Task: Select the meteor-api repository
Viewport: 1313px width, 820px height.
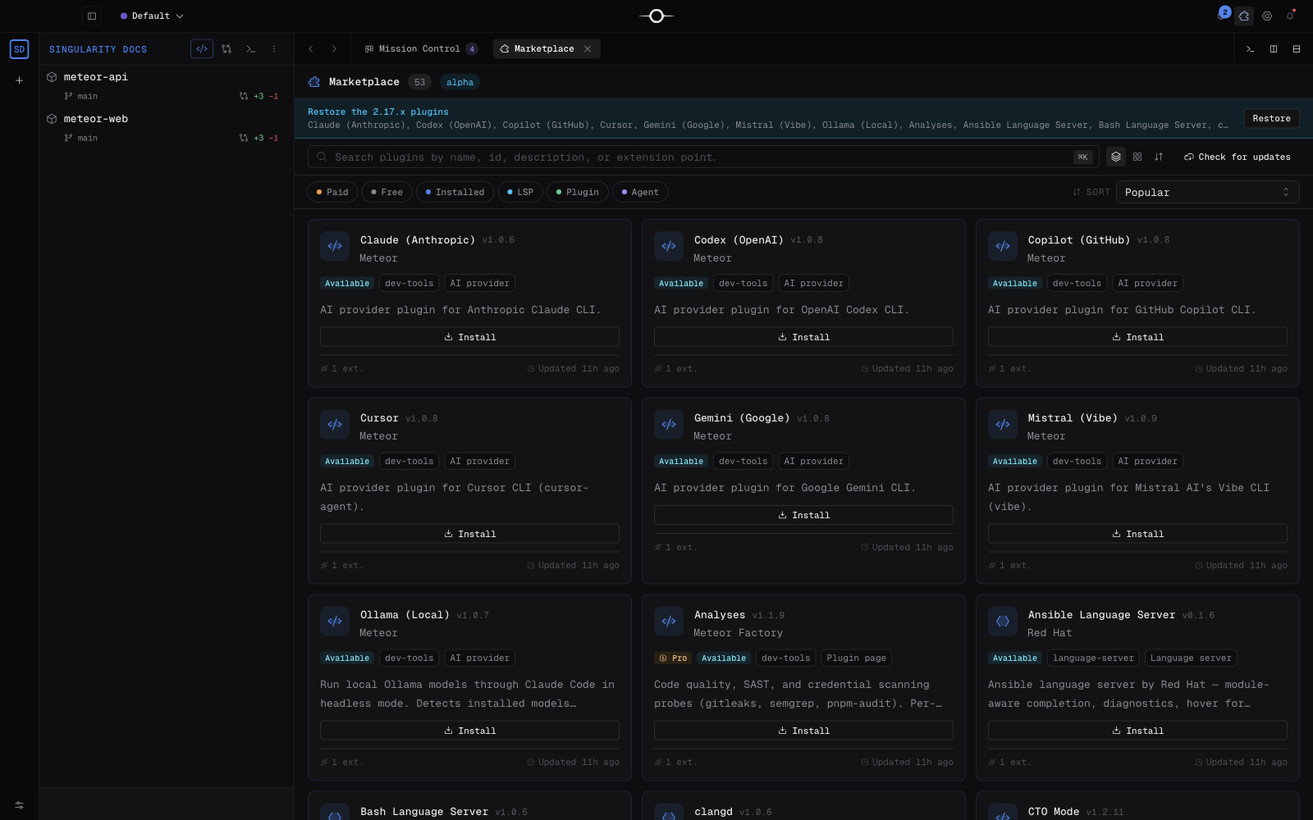Action: coord(96,77)
